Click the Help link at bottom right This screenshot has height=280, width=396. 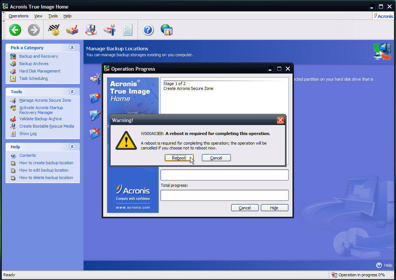pos(388,265)
